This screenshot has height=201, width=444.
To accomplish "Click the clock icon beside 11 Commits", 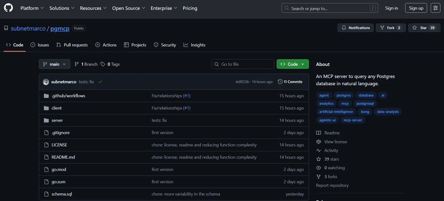I will click(x=280, y=82).
